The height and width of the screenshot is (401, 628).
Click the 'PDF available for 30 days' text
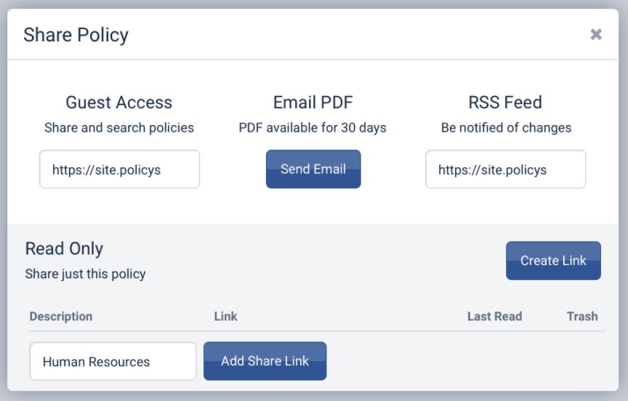click(x=313, y=128)
